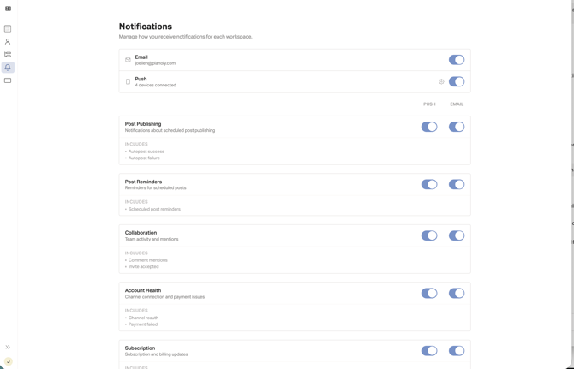
Task: Open the calendar icon in sidebar
Action: [8, 28]
